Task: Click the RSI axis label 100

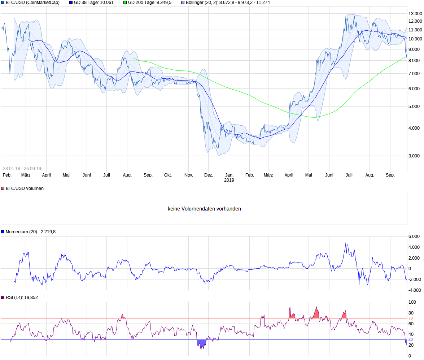Action: click(412, 302)
